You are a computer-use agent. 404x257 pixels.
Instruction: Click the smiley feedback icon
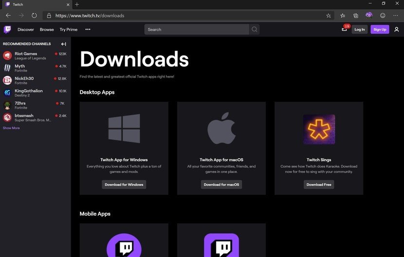pyautogui.click(x=383, y=16)
